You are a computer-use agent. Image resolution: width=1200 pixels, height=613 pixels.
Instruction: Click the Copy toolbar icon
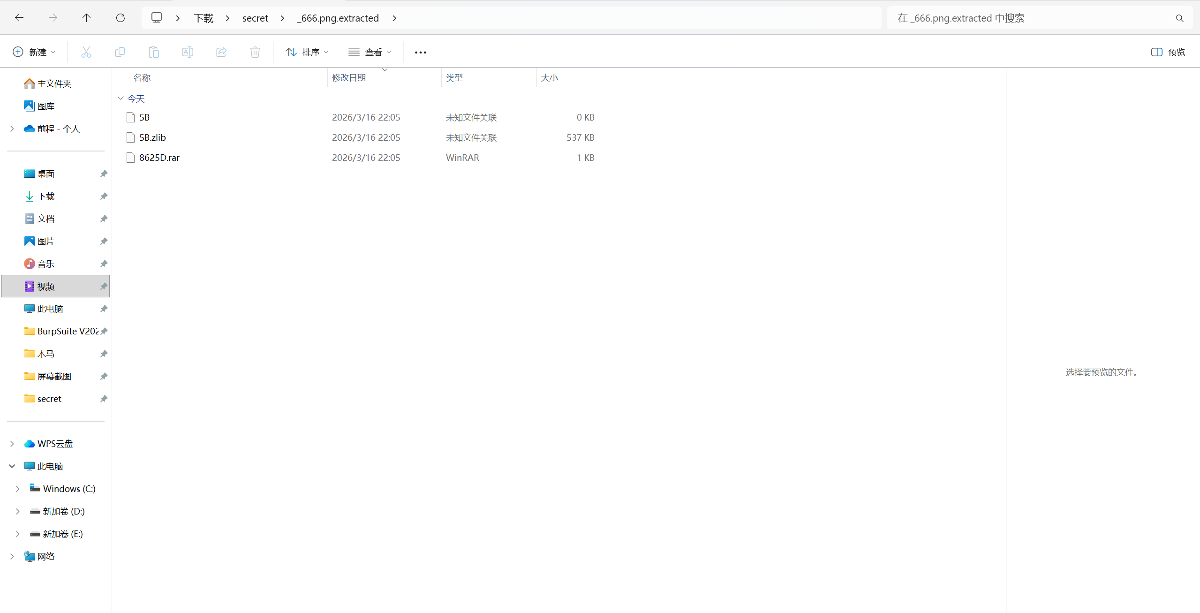[x=120, y=52]
